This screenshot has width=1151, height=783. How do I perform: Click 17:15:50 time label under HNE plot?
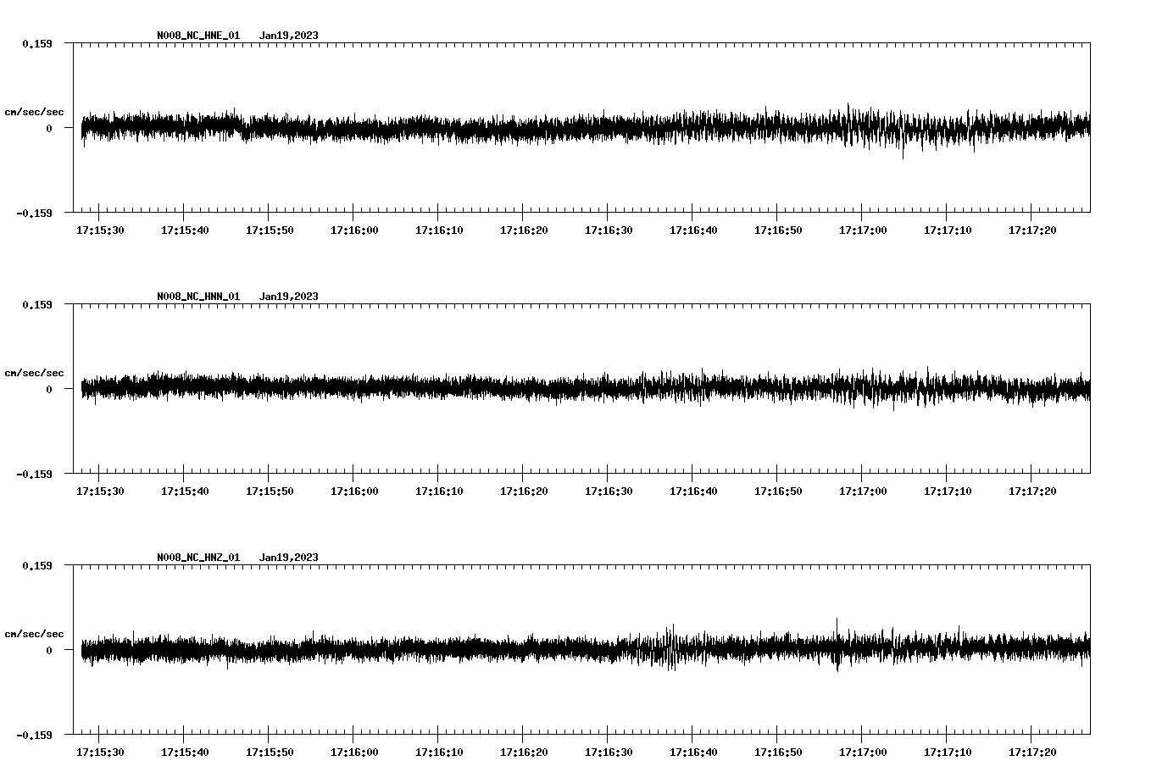coord(270,230)
